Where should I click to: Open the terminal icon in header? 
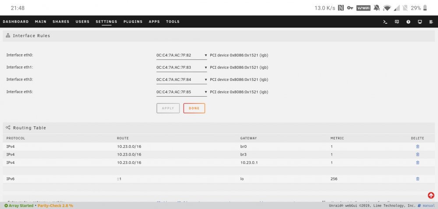pos(385,22)
